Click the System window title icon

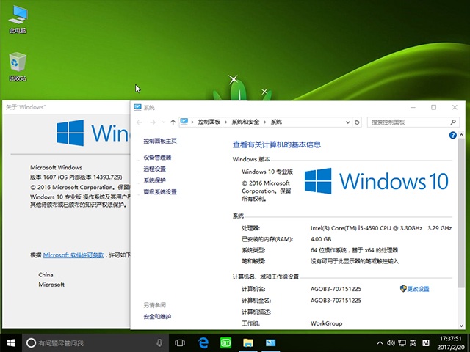pyautogui.click(x=137, y=107)
